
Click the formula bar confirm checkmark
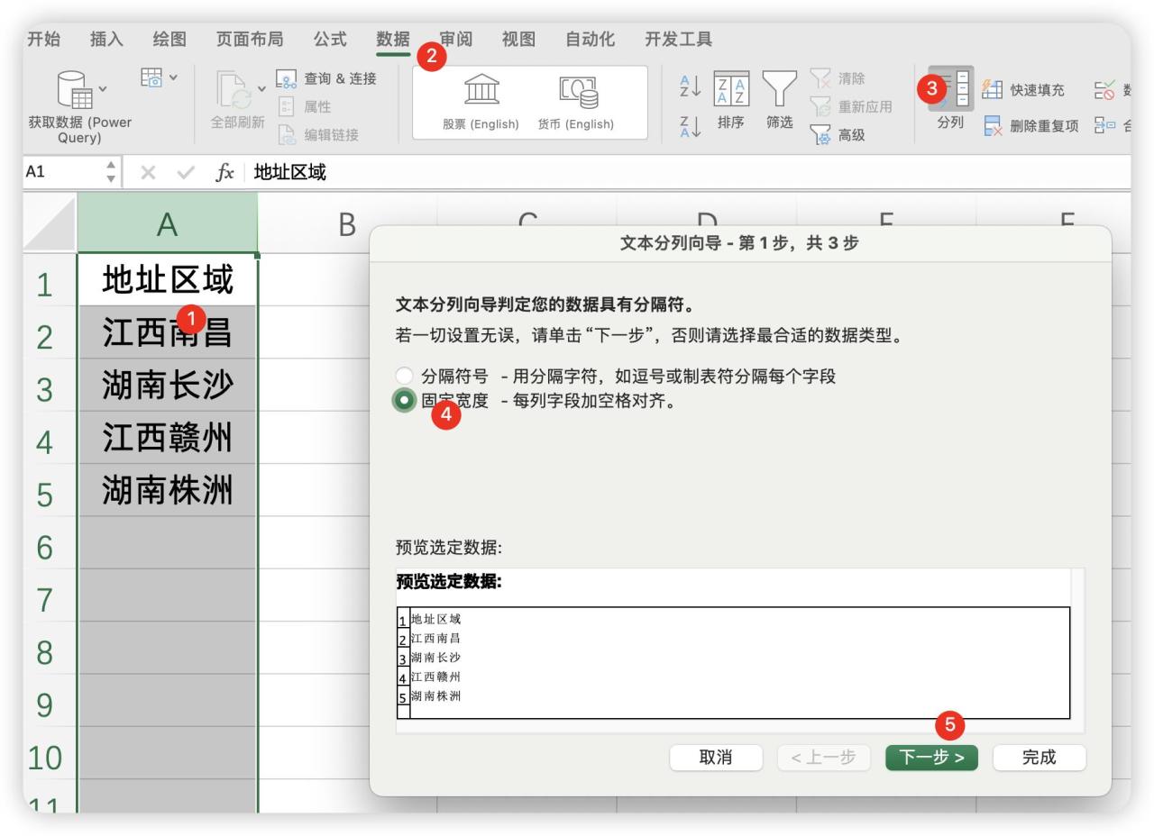click(187, 172)
